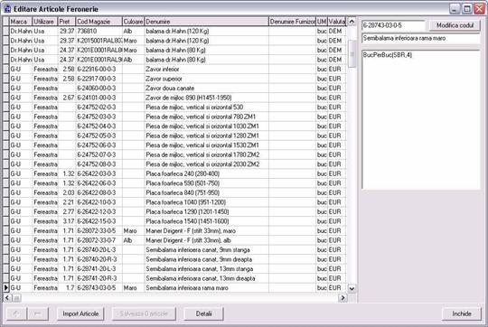The image size is (488, 327).
Task: Click the grid's vertical scroll up arrow
Action: (x=352, y=22)
